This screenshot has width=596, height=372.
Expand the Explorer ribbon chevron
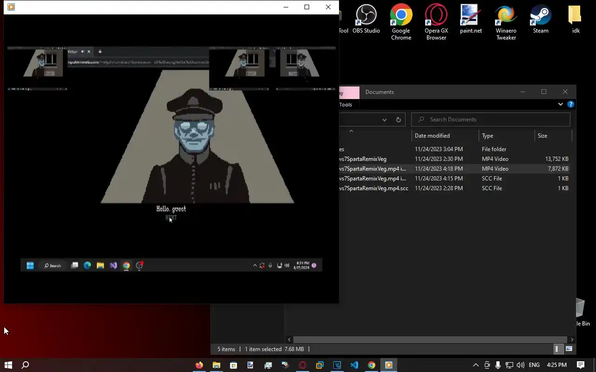click(560, 105)
